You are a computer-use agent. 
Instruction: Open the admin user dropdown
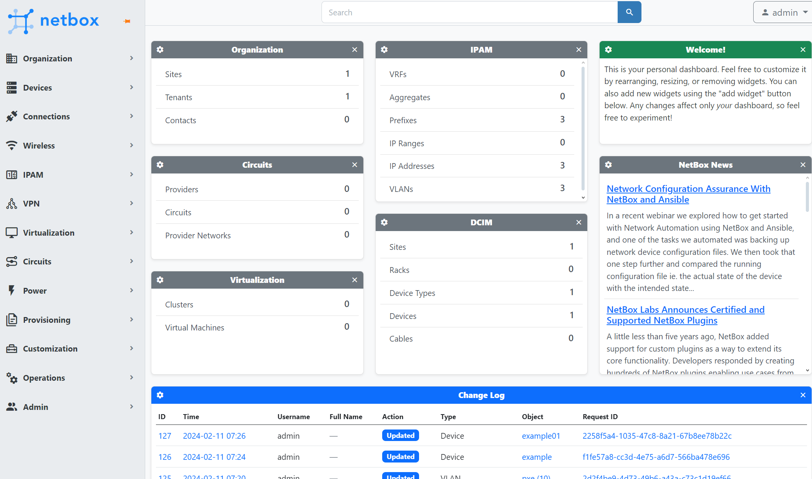pos(784,12)
